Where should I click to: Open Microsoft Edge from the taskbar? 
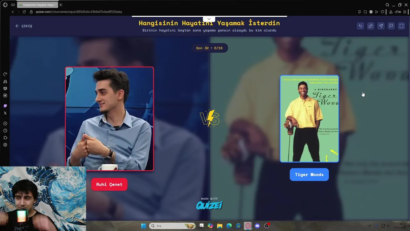tap(229, 226)
